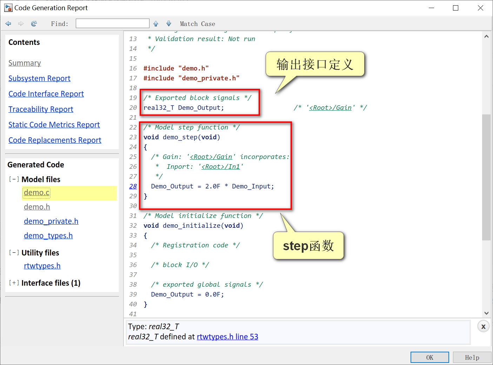Open the demo.h file
The width and height of the screenshot is (493, 365).
37,207
